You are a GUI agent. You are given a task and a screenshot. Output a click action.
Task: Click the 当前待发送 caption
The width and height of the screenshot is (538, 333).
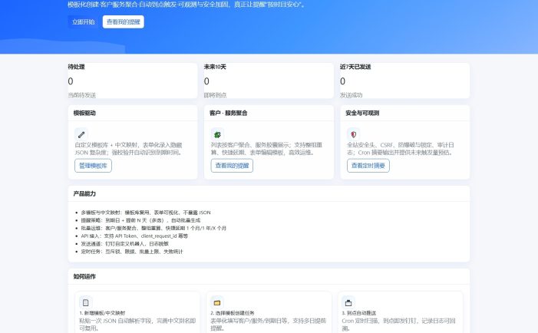click(81, 95)
